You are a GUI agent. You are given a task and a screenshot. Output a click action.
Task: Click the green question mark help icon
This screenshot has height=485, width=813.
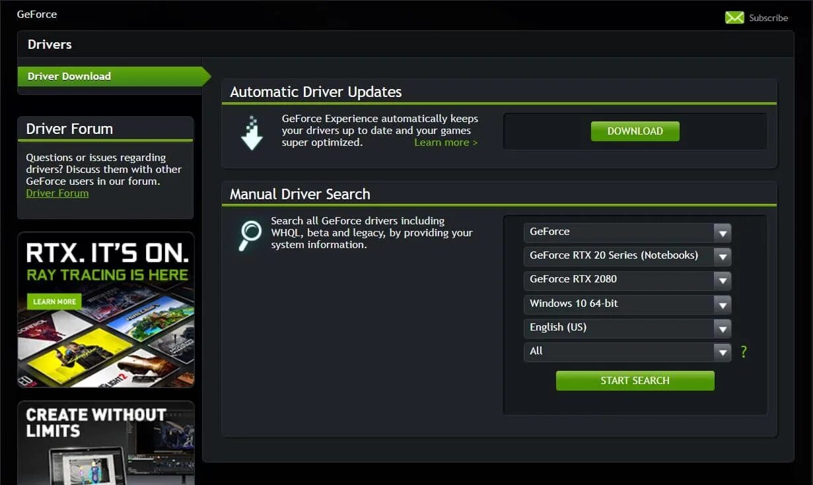(744, 352)
